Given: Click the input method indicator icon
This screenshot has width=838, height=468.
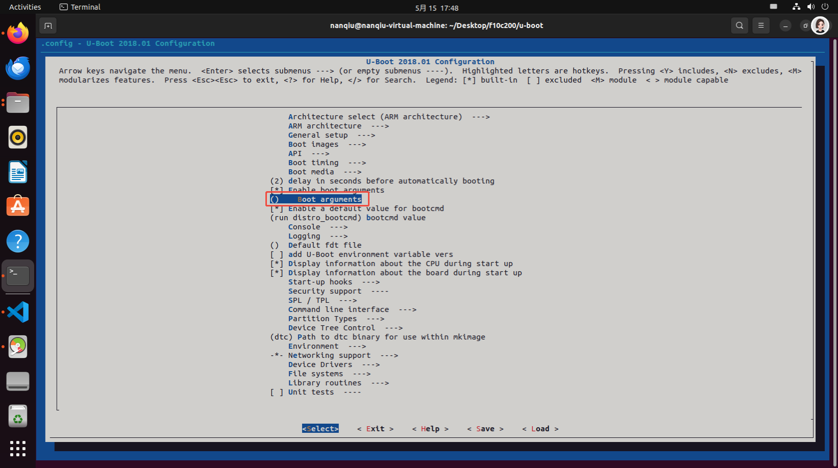Looking at the screenshot, I should (x=774, y=7).
